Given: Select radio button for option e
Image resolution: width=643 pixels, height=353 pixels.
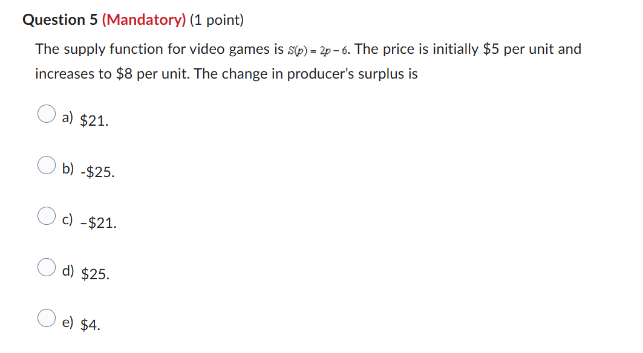Looking at the screenshot, I should tap(47, 319).
